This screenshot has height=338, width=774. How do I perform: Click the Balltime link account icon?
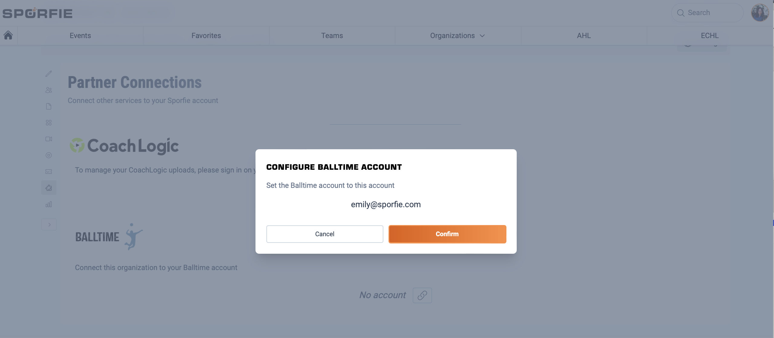pos(422,295)
